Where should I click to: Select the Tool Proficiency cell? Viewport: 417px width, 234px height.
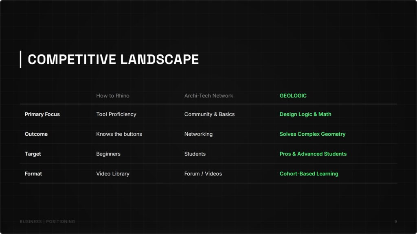point(116,114)
